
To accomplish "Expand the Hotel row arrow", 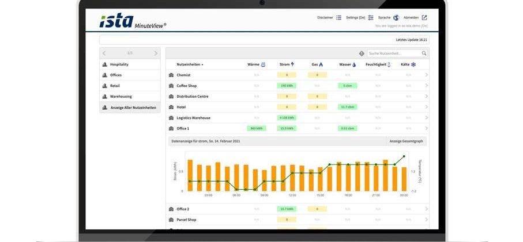I will [x=427, y=107].
